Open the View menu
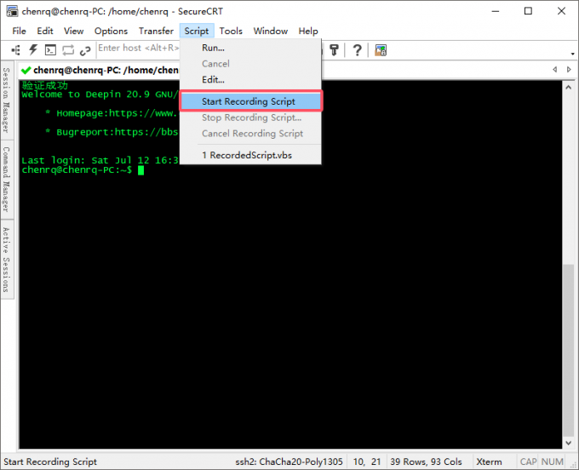 click(73, 31)
